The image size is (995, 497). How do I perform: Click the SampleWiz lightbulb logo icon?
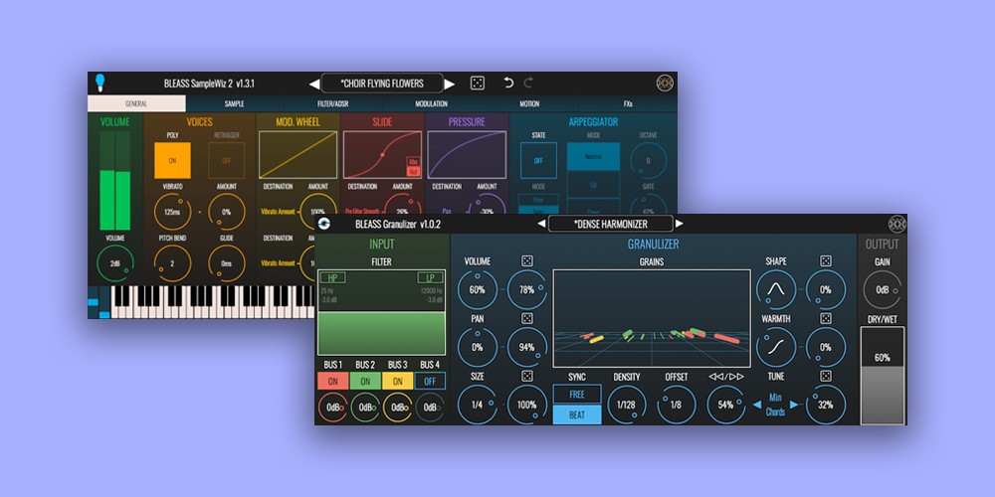(99, 83)
